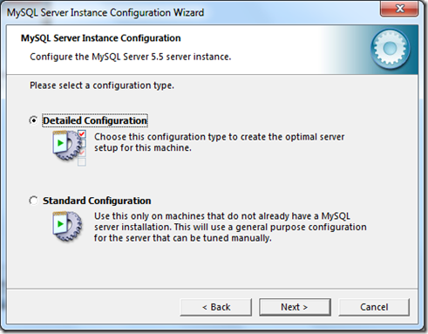Close the wizard with the red X
The width and height of the screenshot is (428, 334).
tap(399, 9)
